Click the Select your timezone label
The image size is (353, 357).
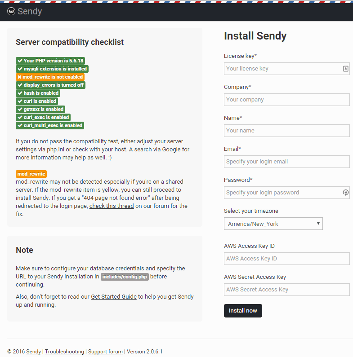pyautogui.click(x=251, y=211)
